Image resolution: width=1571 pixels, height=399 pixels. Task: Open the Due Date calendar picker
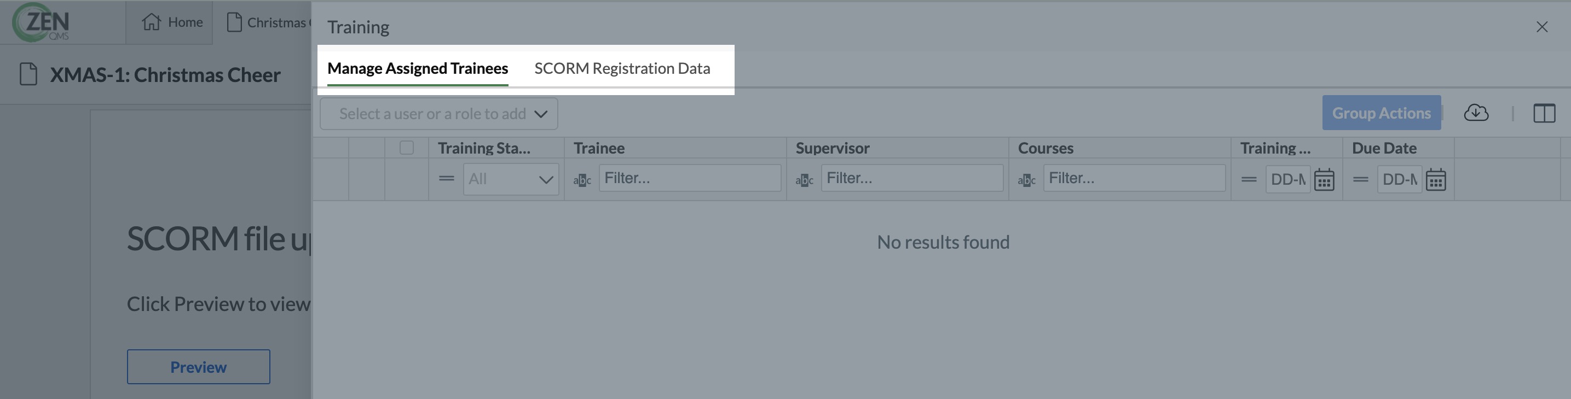click(1435, 180)
